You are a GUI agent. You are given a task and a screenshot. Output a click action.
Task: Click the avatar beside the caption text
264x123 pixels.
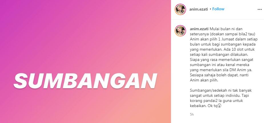point(180,31)
